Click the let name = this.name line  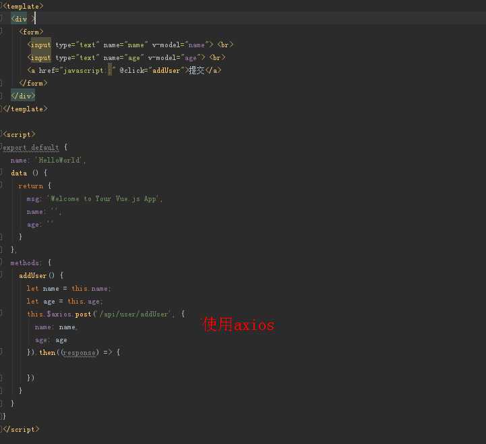(x=69, y=289)
